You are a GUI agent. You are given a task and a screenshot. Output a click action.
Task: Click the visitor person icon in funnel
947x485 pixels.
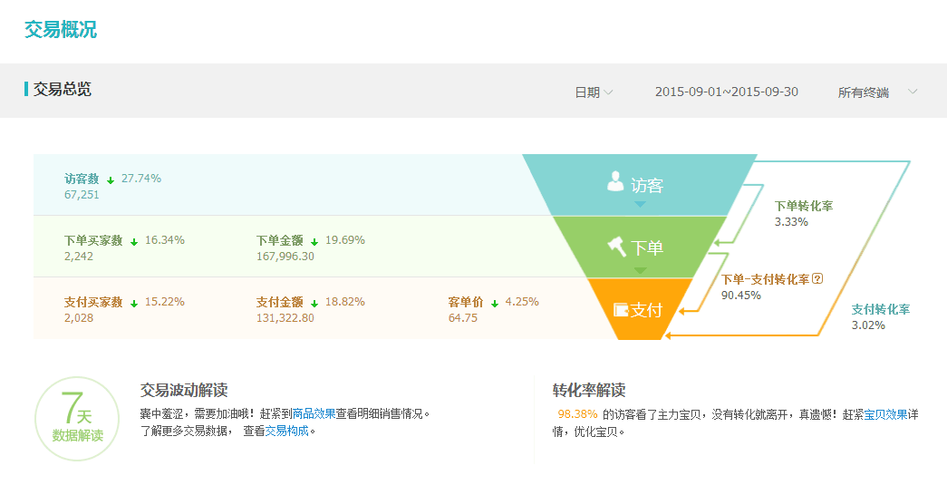[616, 182]
